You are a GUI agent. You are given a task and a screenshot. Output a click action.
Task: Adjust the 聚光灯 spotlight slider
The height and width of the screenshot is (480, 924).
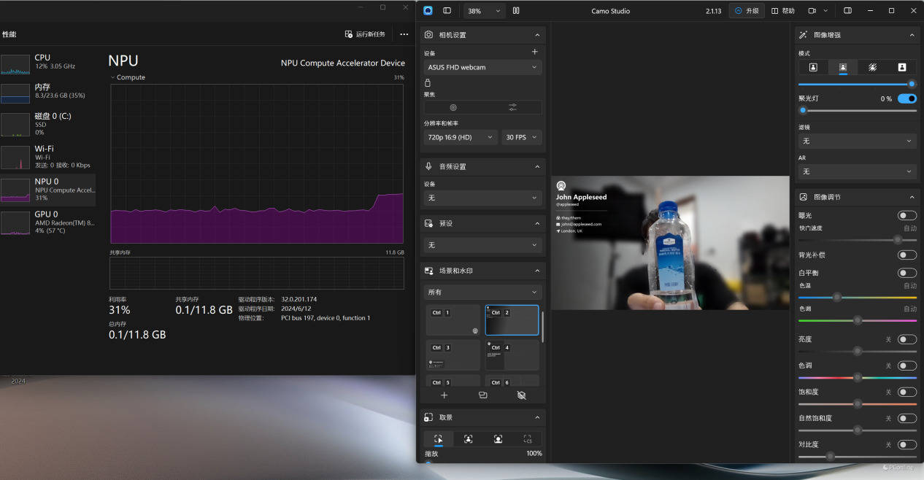tap(858, 110)
